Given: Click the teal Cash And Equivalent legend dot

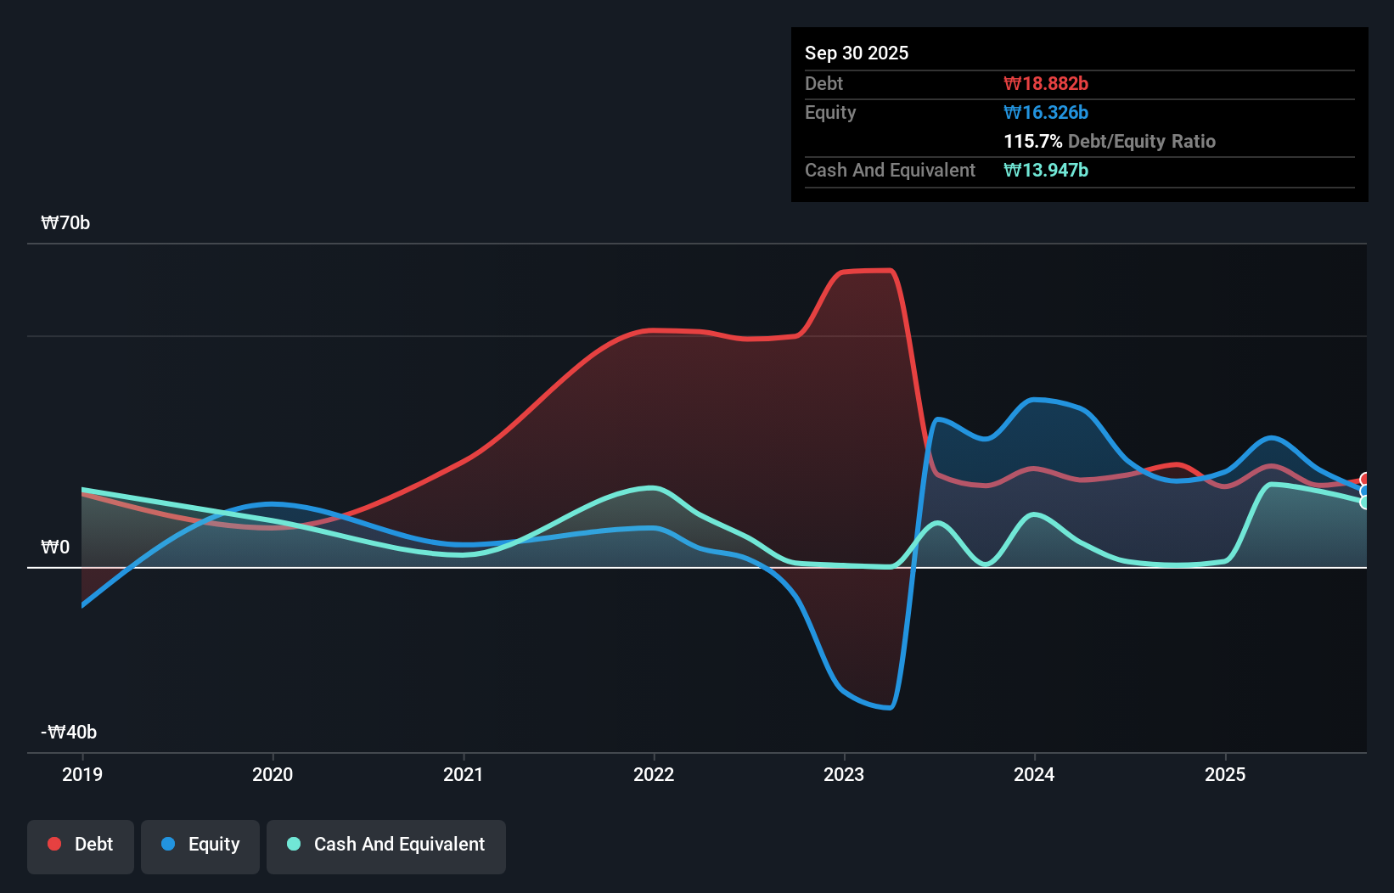Looking at the screenshot, I should coord(293,844).
